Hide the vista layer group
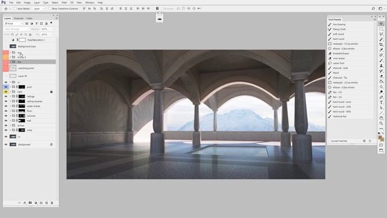 [6, 130]
